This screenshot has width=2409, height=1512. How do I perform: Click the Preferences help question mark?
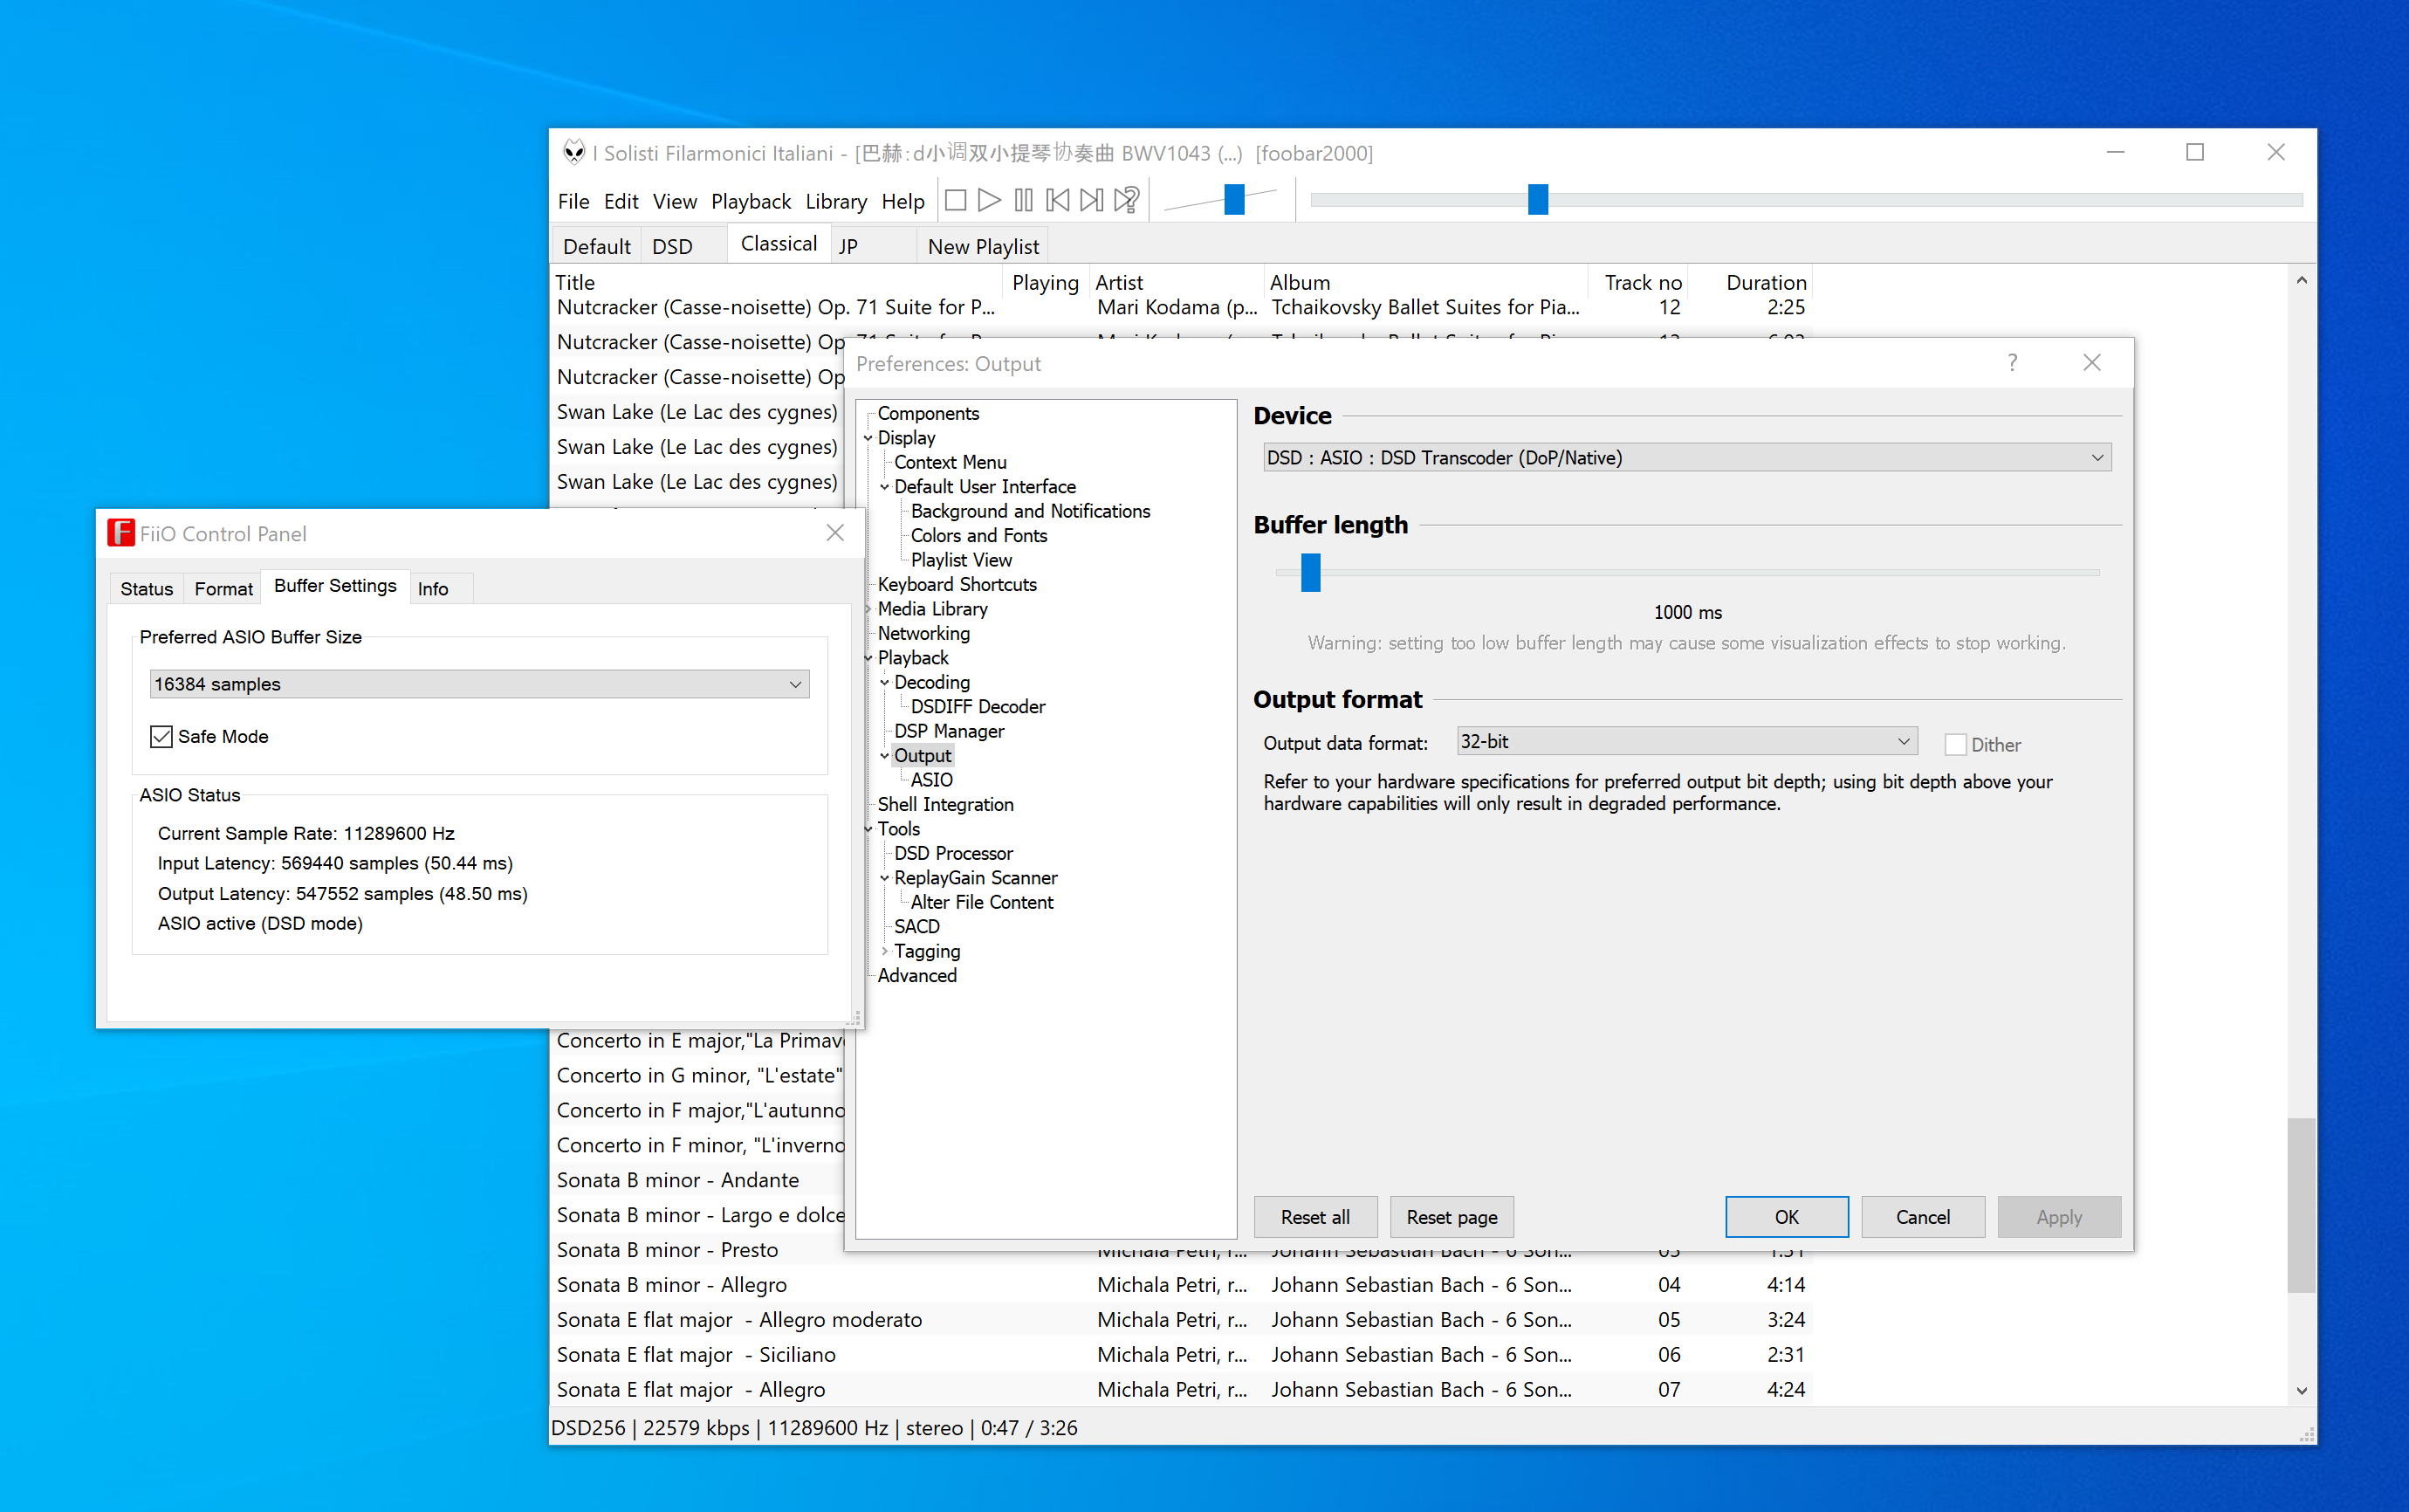[x=2011, y=363]
